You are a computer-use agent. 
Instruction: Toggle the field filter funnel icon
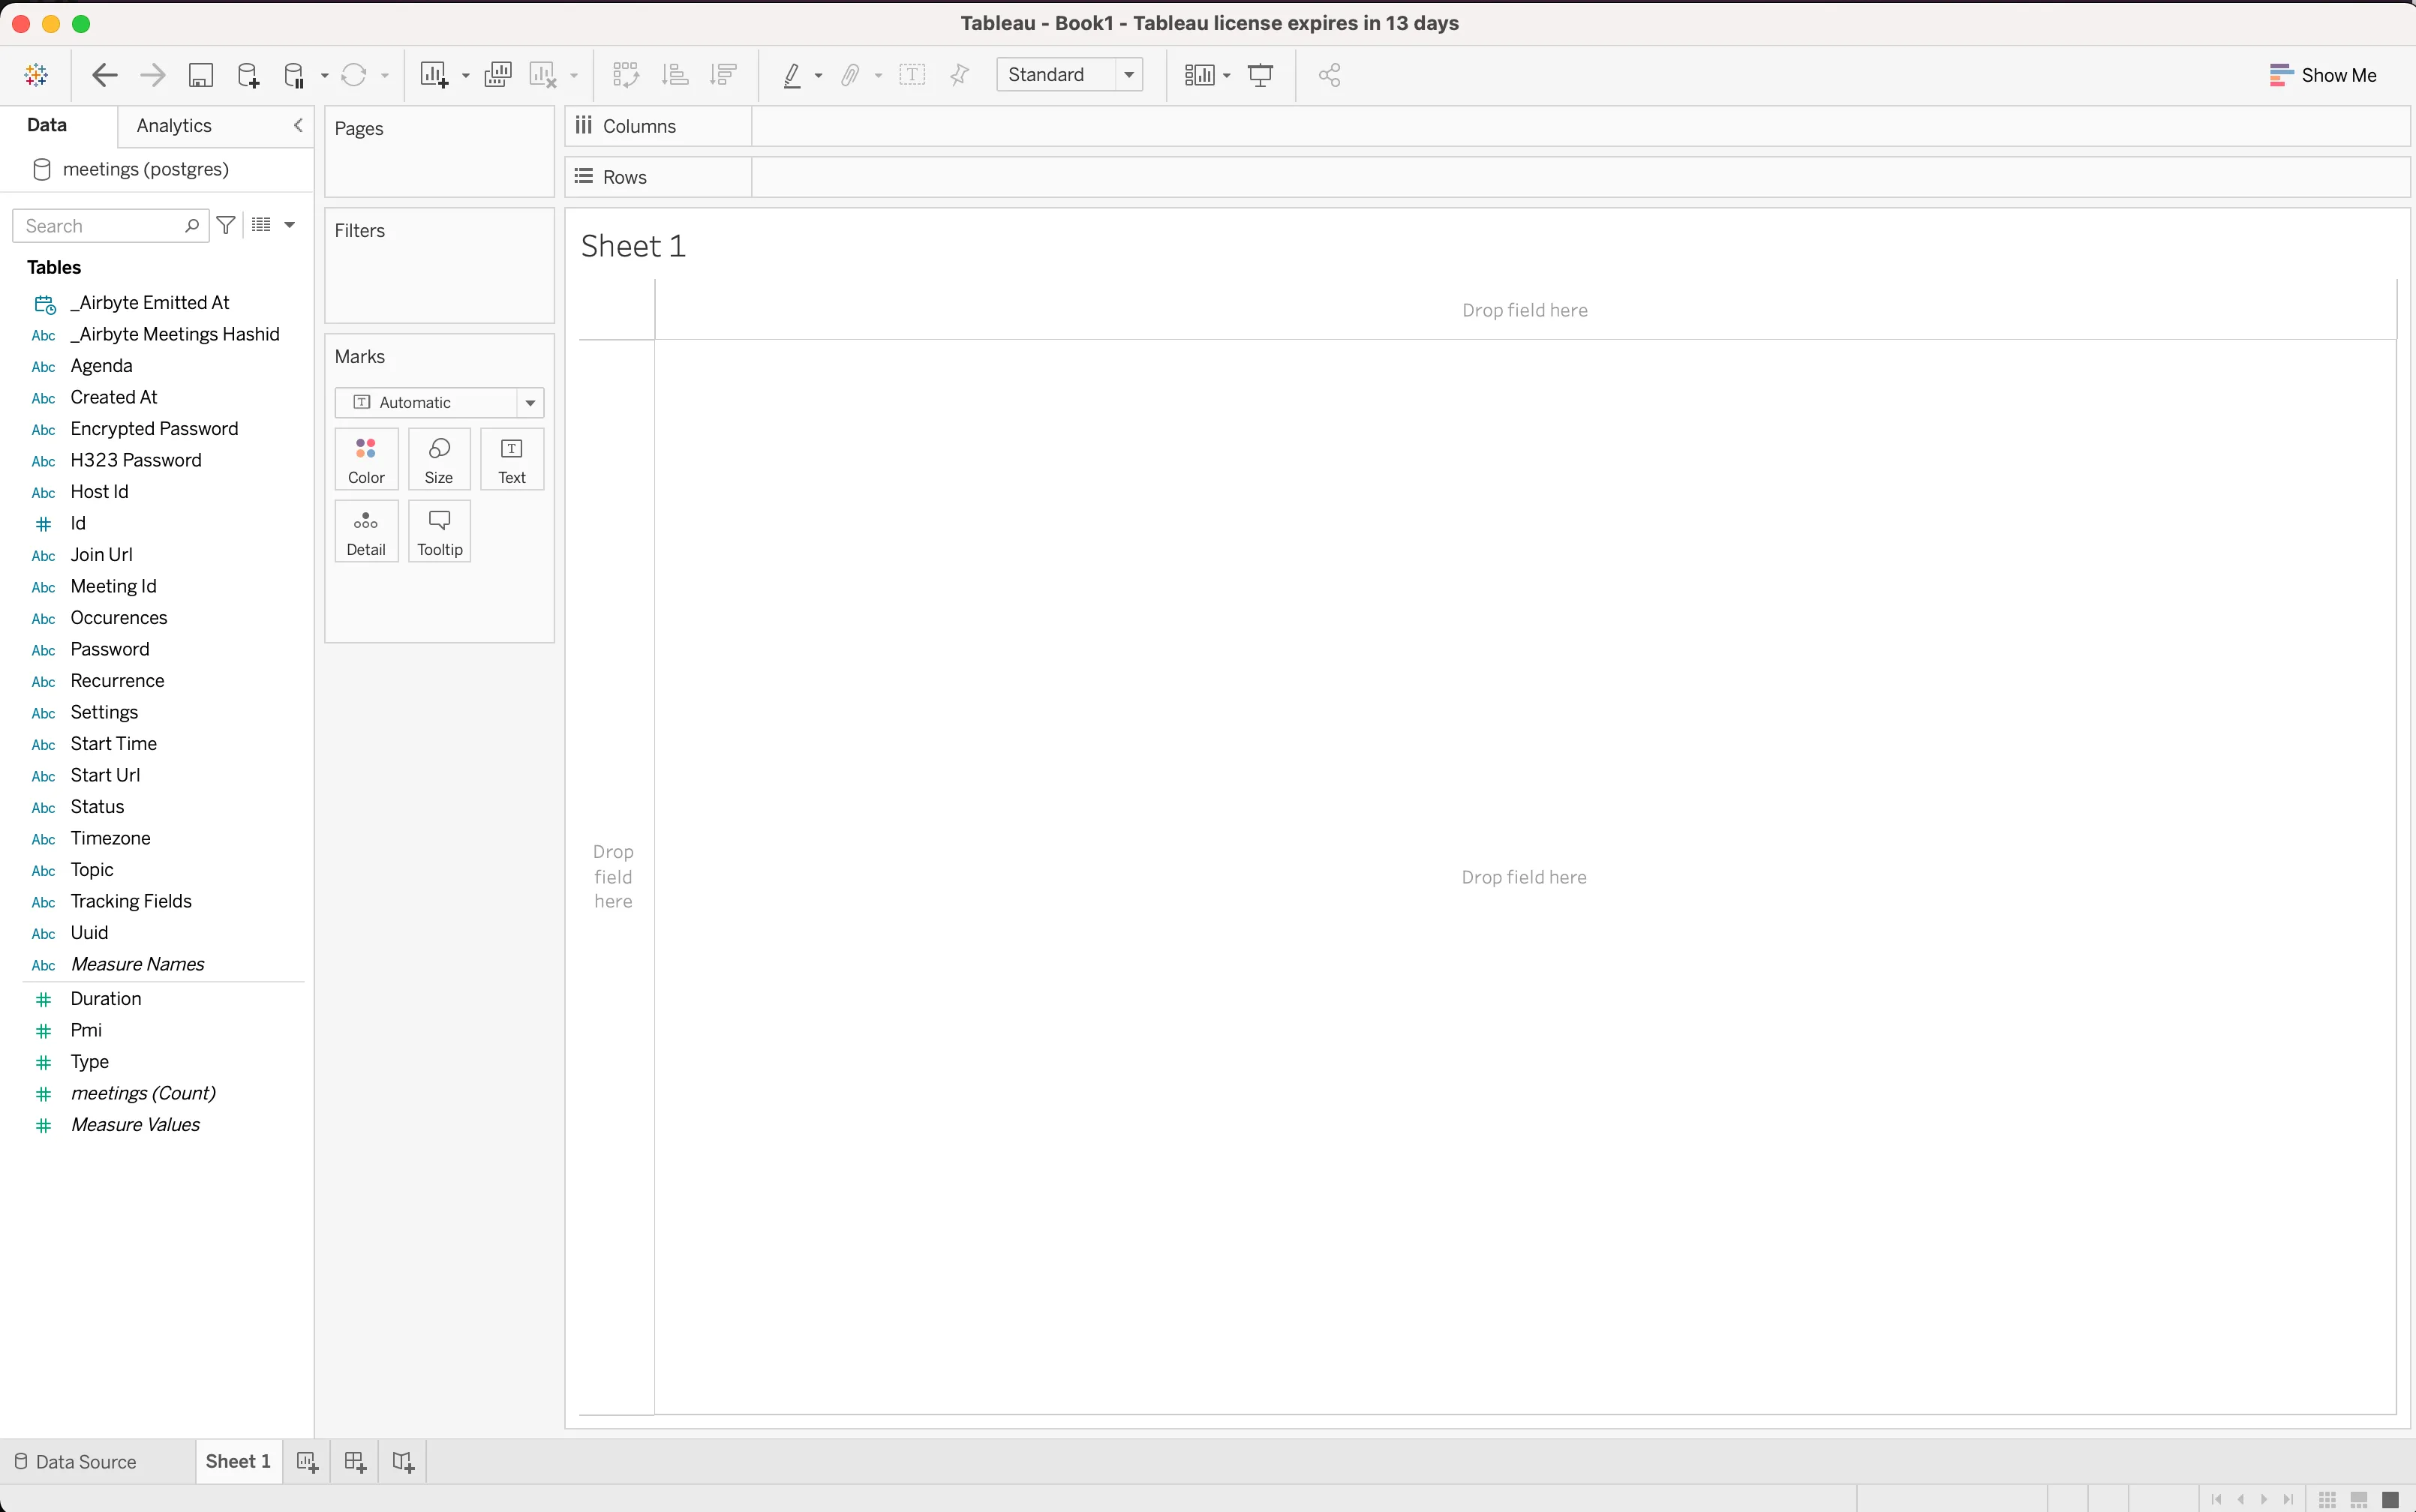pos(226,225)
